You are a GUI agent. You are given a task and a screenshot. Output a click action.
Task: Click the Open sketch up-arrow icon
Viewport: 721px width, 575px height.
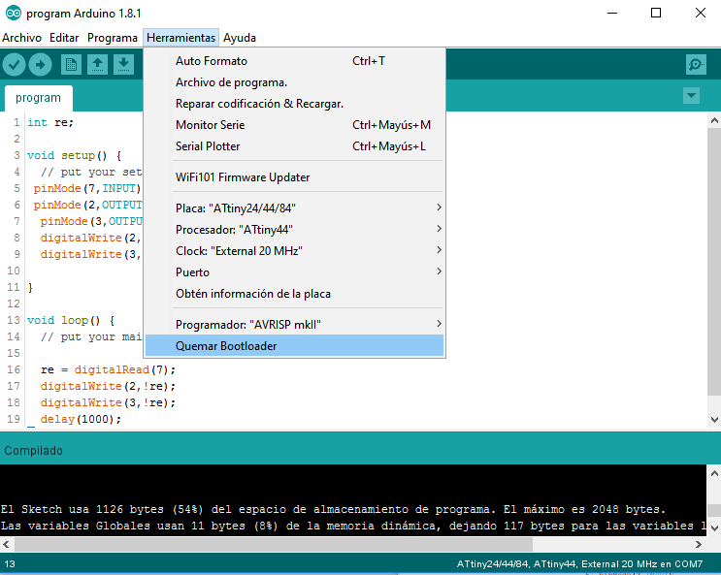click(x=97, y=64)
